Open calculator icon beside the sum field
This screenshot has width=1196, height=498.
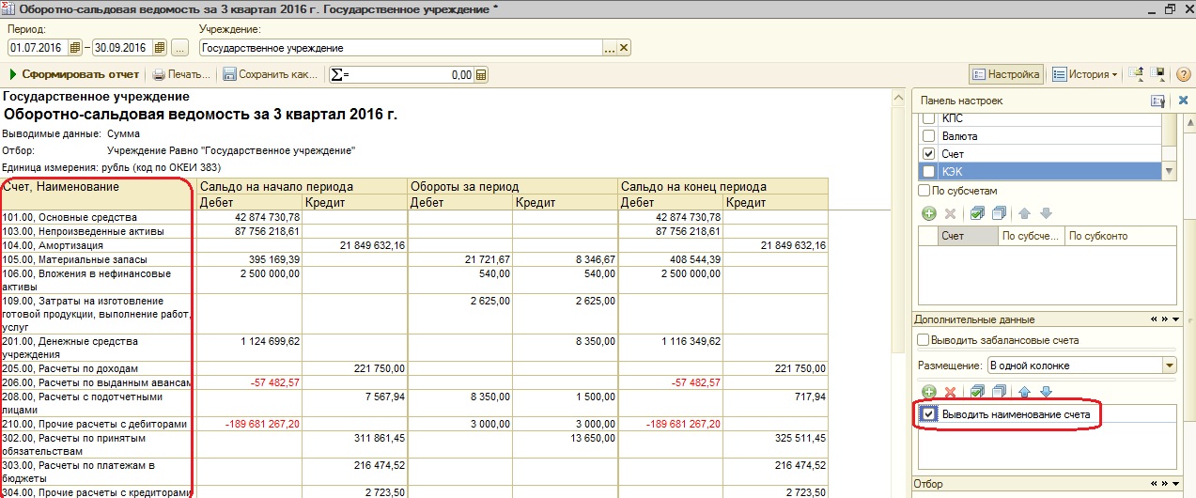coord(481,75)
